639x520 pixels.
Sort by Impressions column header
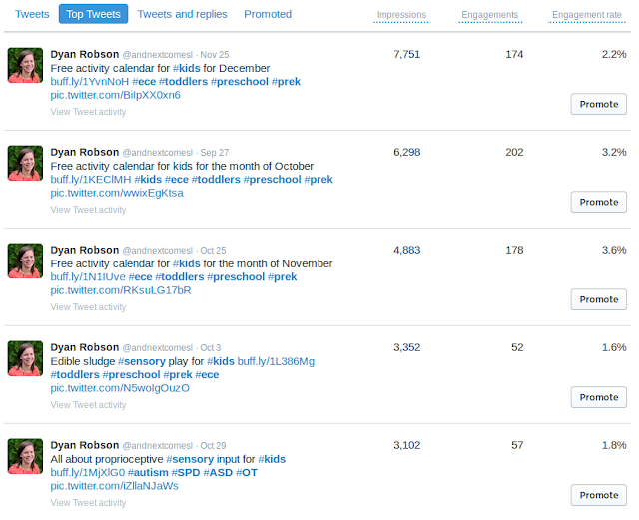coord(401,15)
